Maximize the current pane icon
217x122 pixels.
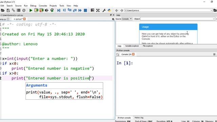pyautogui.click(x=92, y=11)
